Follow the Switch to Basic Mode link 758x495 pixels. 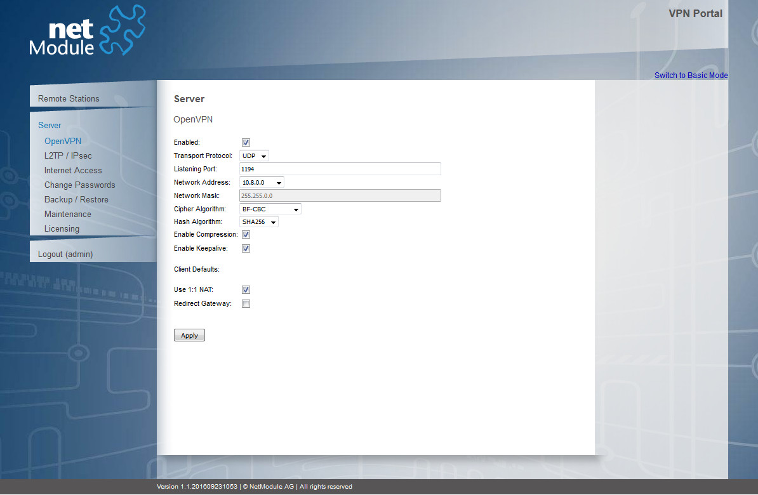coord(691,76)
